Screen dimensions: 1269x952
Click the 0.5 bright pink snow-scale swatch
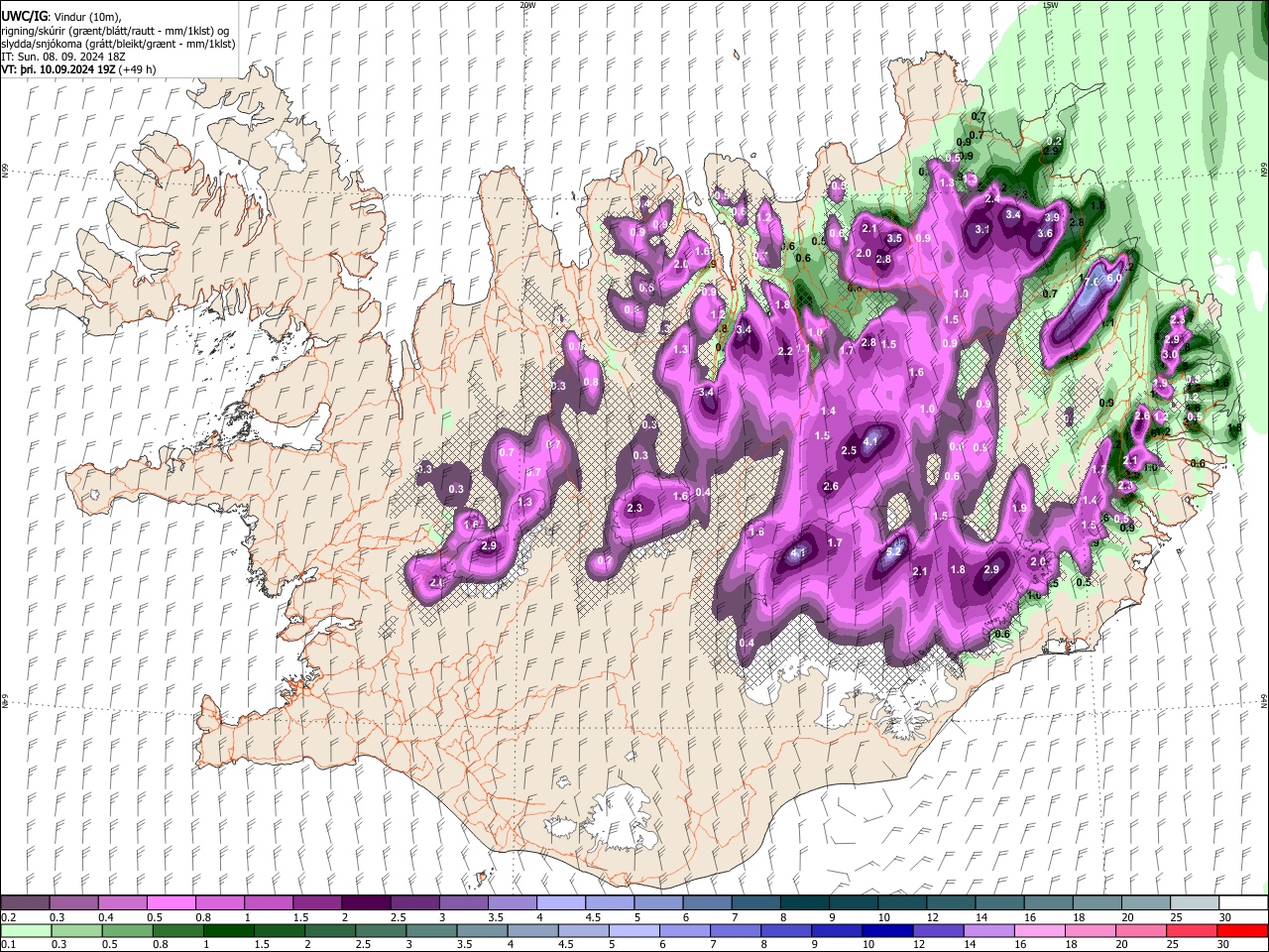171,902
